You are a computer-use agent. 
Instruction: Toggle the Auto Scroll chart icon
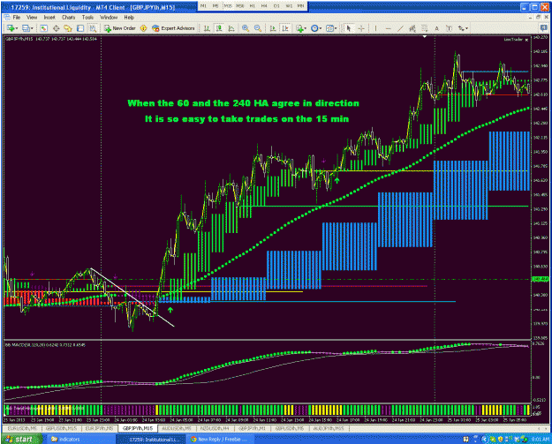(x=273, y=28)
